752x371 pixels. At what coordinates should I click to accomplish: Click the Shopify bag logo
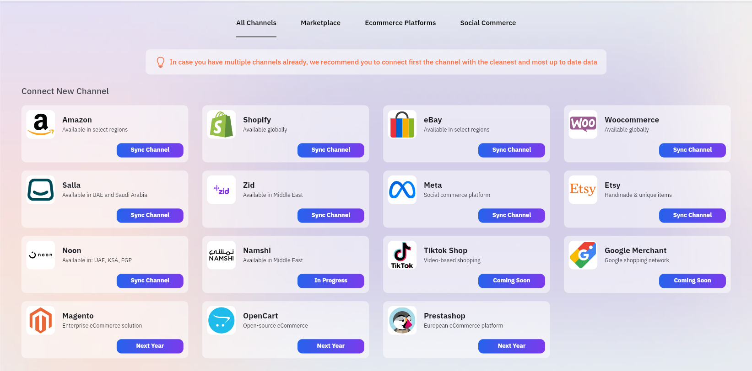click(x=221, y=124)
